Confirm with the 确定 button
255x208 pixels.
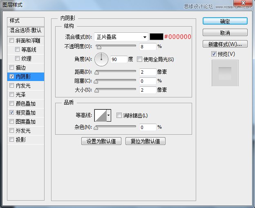tap(225, 21)
